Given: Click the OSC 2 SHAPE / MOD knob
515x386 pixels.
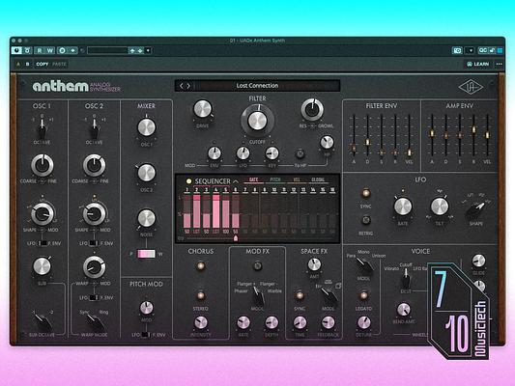Looking at the screenshot, I should coord(95,214).
